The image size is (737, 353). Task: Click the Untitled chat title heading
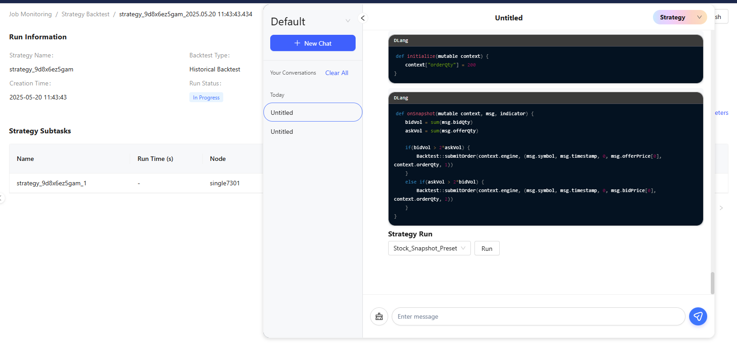point(509,18)
